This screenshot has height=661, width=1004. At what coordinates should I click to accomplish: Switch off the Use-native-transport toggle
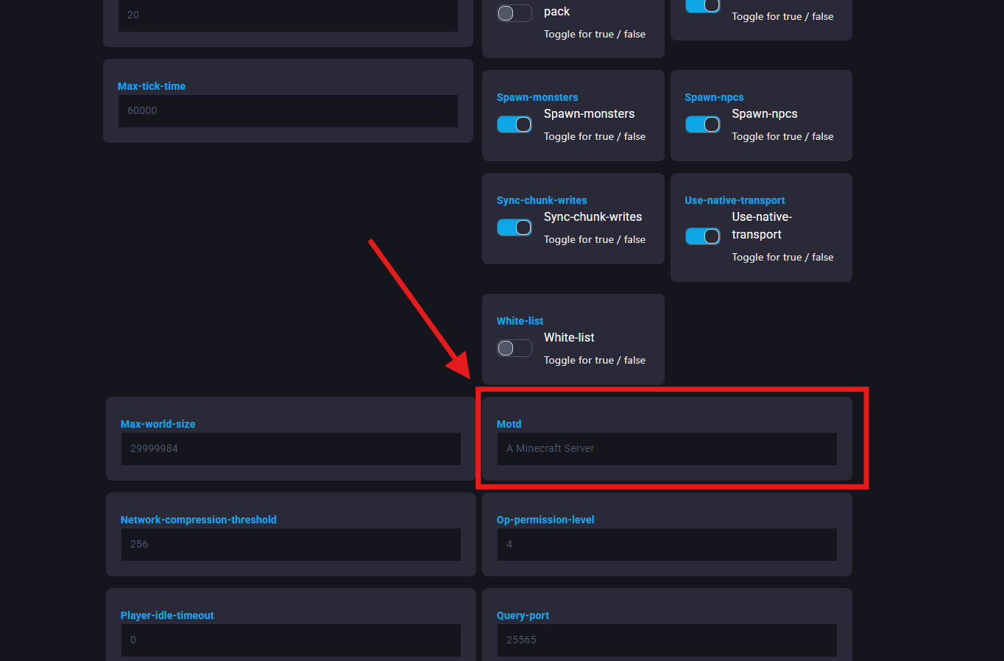[702, 236]
